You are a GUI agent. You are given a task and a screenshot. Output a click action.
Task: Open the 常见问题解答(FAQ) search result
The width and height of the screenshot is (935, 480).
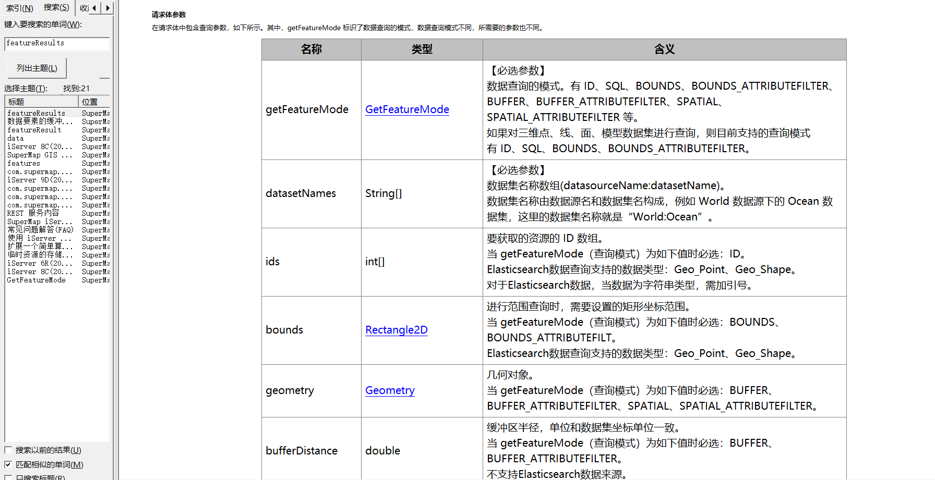(40, 230)
